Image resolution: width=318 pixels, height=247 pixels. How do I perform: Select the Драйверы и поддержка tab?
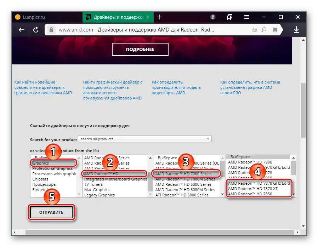[118, 17]
